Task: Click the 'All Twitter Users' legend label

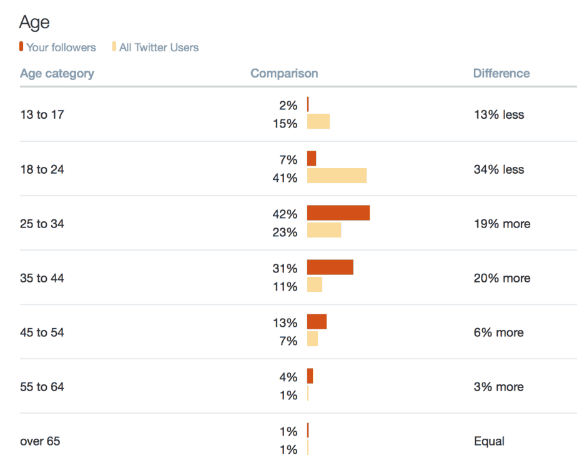Action: click(x=159, y=47)
